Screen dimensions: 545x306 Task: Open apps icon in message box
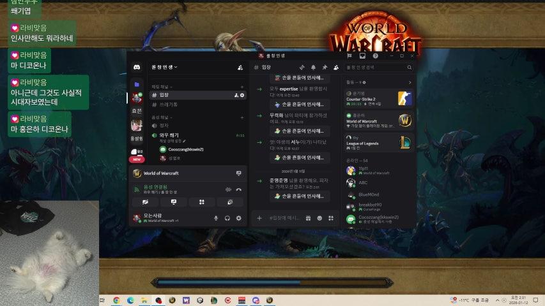[331, 218]
